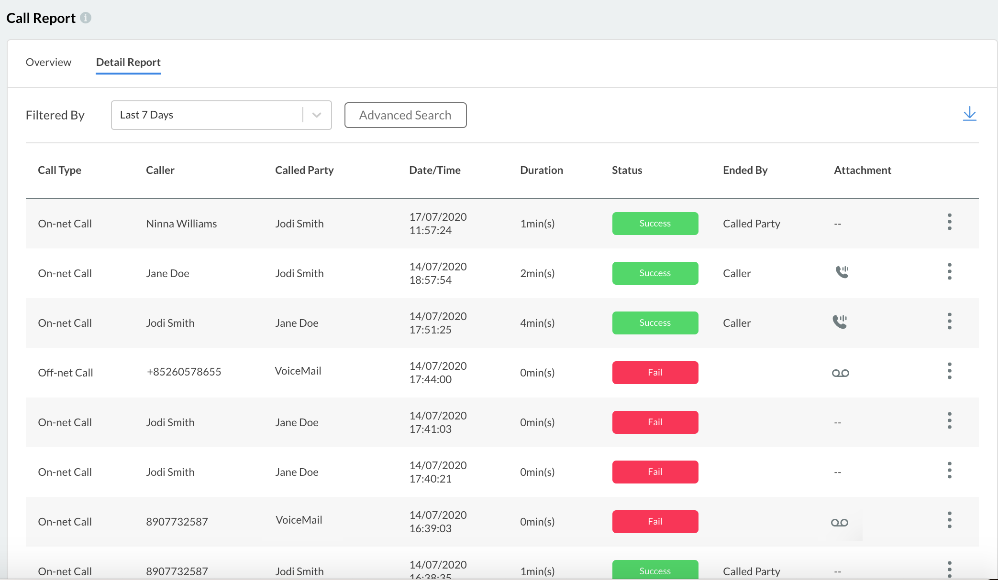Select the Detail Report tab
The height and width of the screenshot is (580, 998).
[x=128, y=62]
